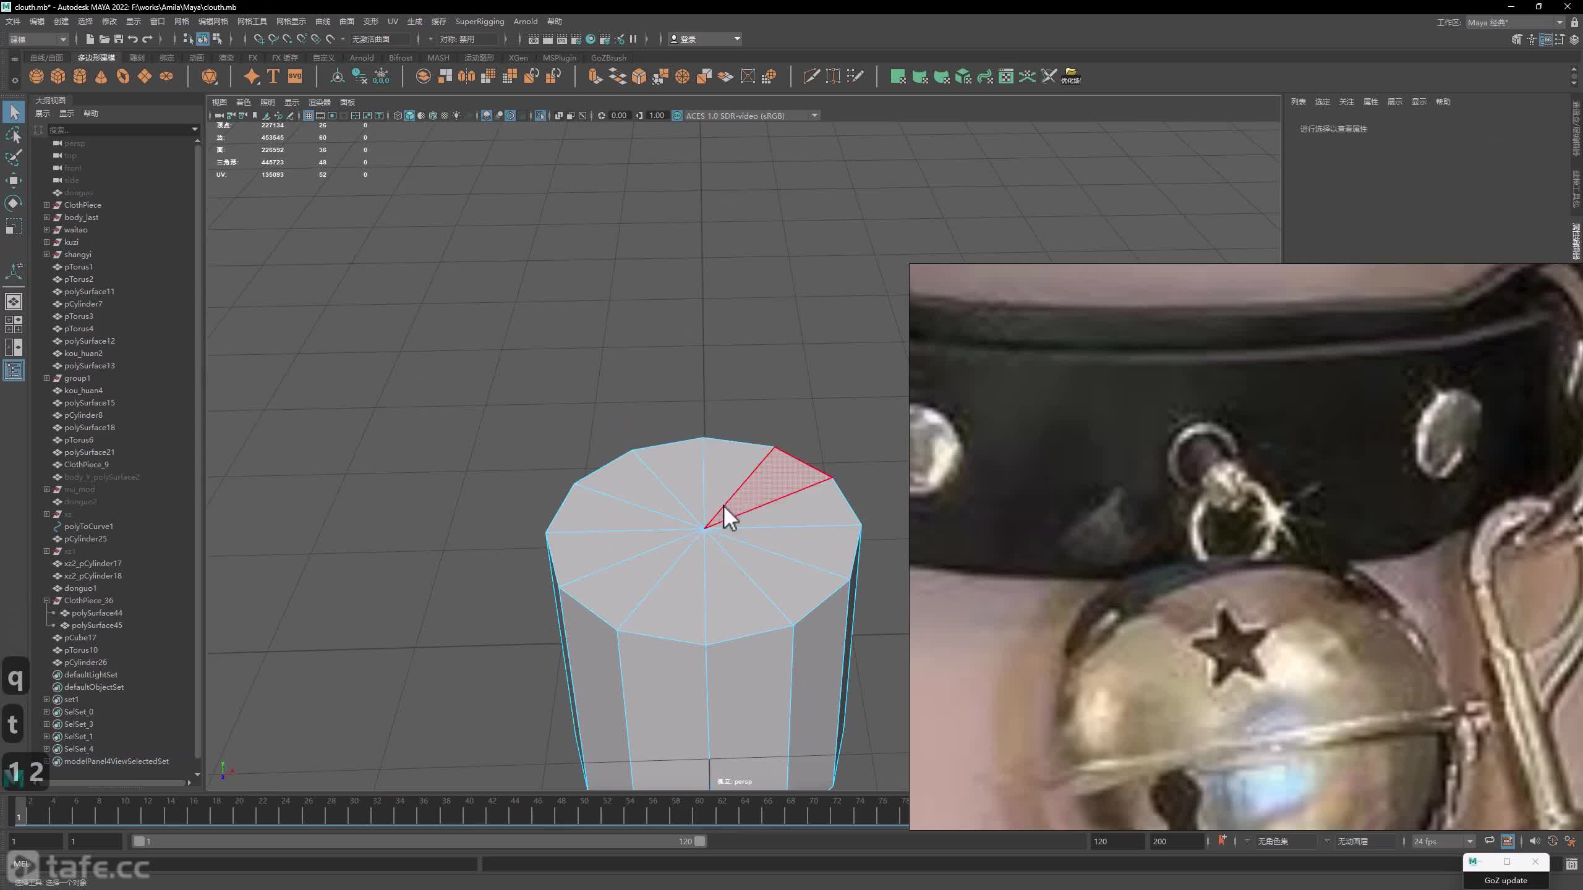Open the animation preferences icon
Viewport: 1583px width, 890px height.
point(1571,841)
